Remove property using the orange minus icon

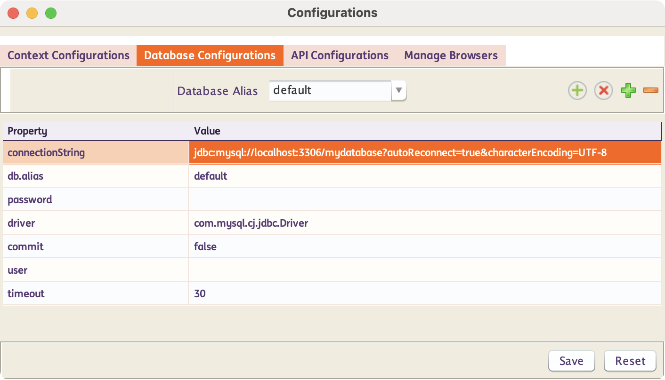tap(650, 90)
